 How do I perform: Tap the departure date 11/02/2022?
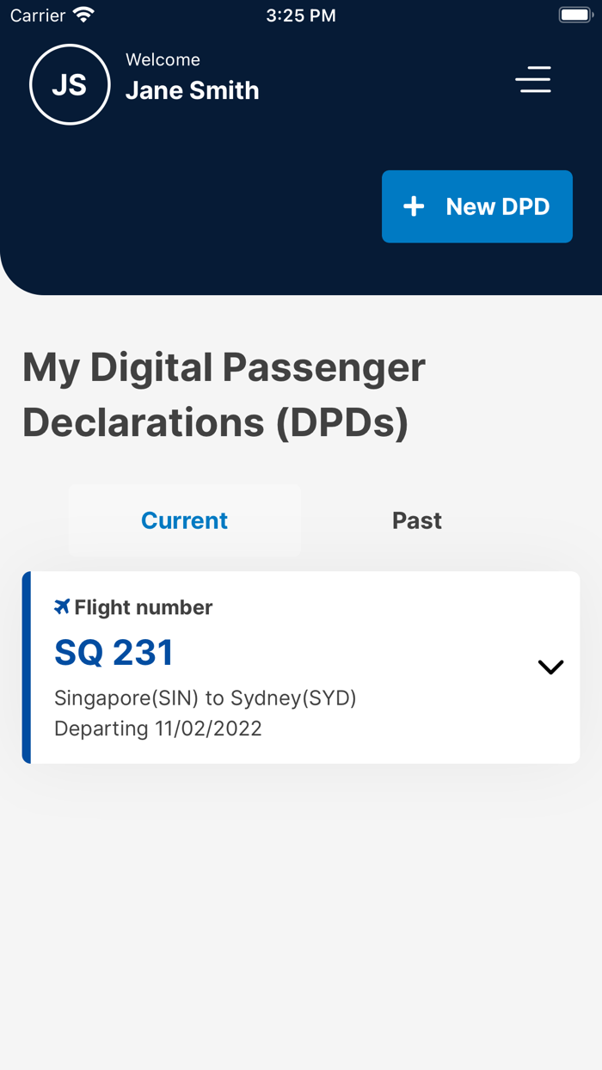point(157,729)
